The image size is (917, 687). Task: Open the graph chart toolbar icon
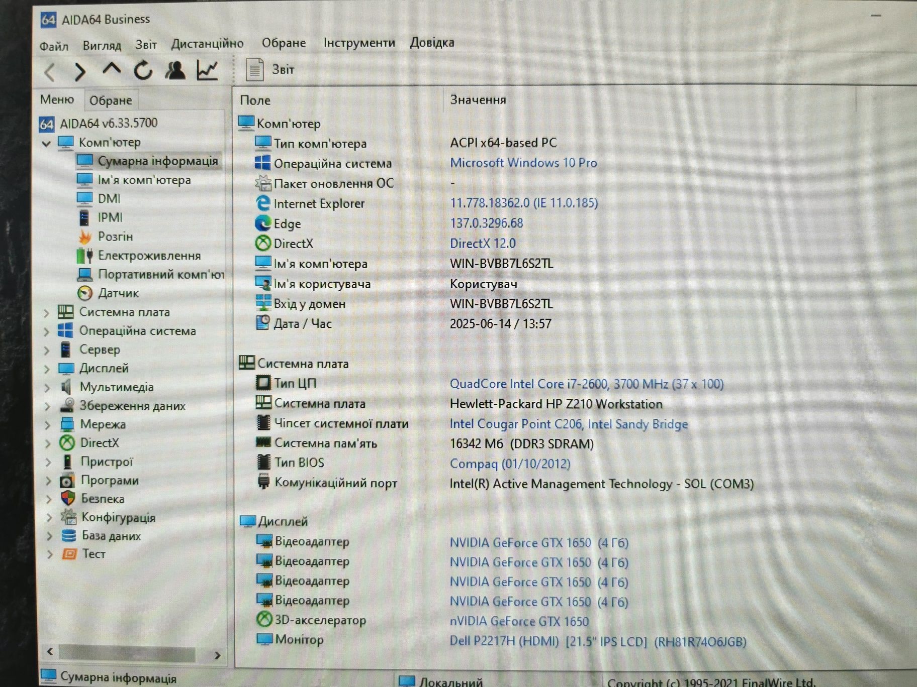207,70
